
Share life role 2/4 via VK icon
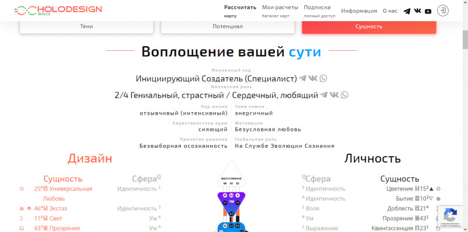tap(334, 95)
